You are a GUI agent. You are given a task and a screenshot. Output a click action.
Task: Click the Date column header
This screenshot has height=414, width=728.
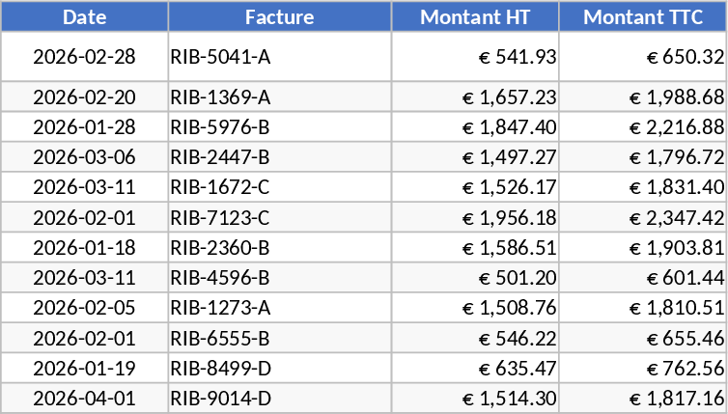pyautogui.click(x=85, y=17)
